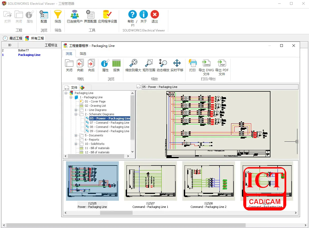Open 09 - Command - Packaging Line
The width and height of the screenshot is (309, 228).
[110, 131]
